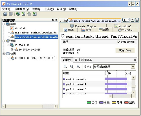Select remote host 10.250.6.19

22,45
